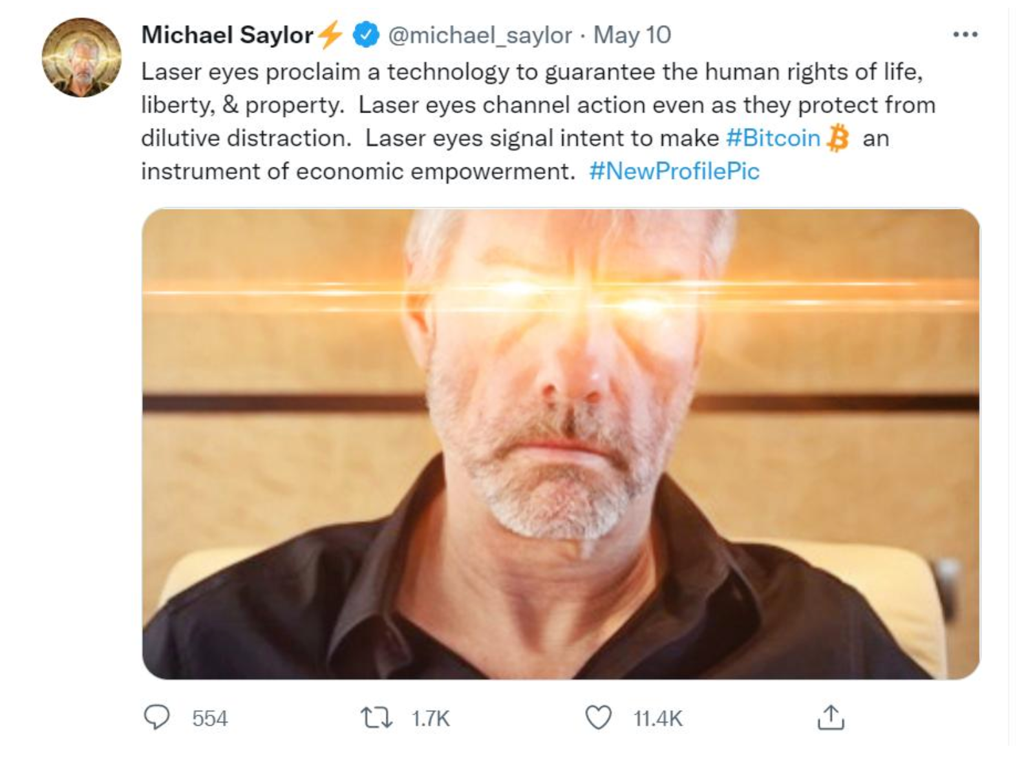Click the orange Bitcoin symbol emoji
1024x764 pixels.
click(838, 138)
